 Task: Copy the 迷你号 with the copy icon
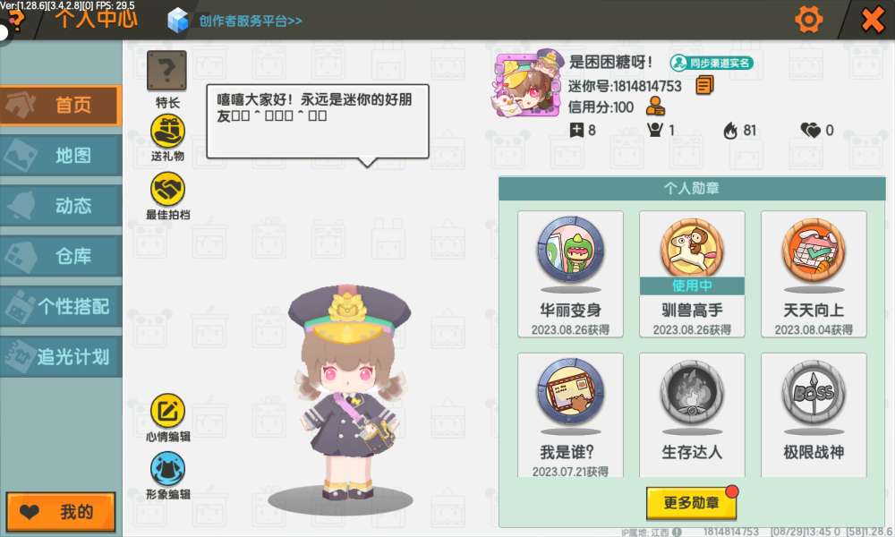704,86
